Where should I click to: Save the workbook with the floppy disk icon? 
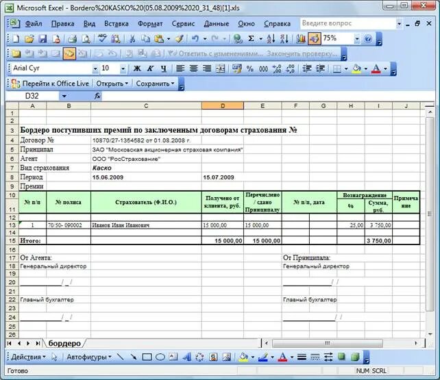42,38
